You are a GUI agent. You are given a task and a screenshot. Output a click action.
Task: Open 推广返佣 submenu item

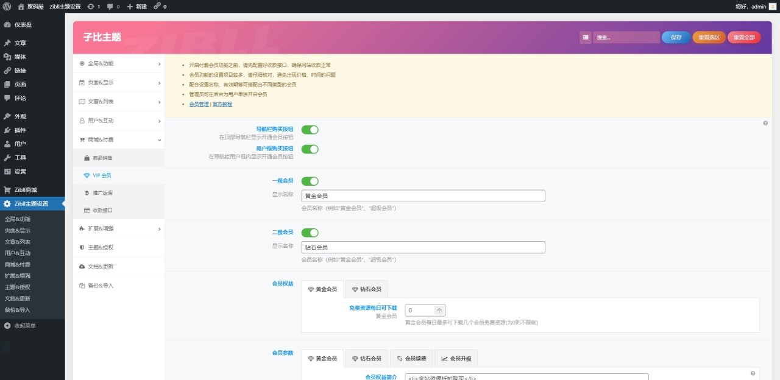[x=119, y=193]
